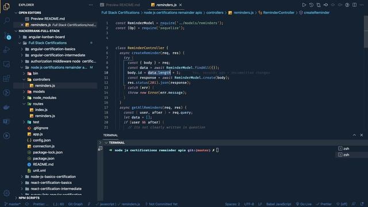Open editor More Actions ellipsis menu
368x207 pixels.
(362, 5)
